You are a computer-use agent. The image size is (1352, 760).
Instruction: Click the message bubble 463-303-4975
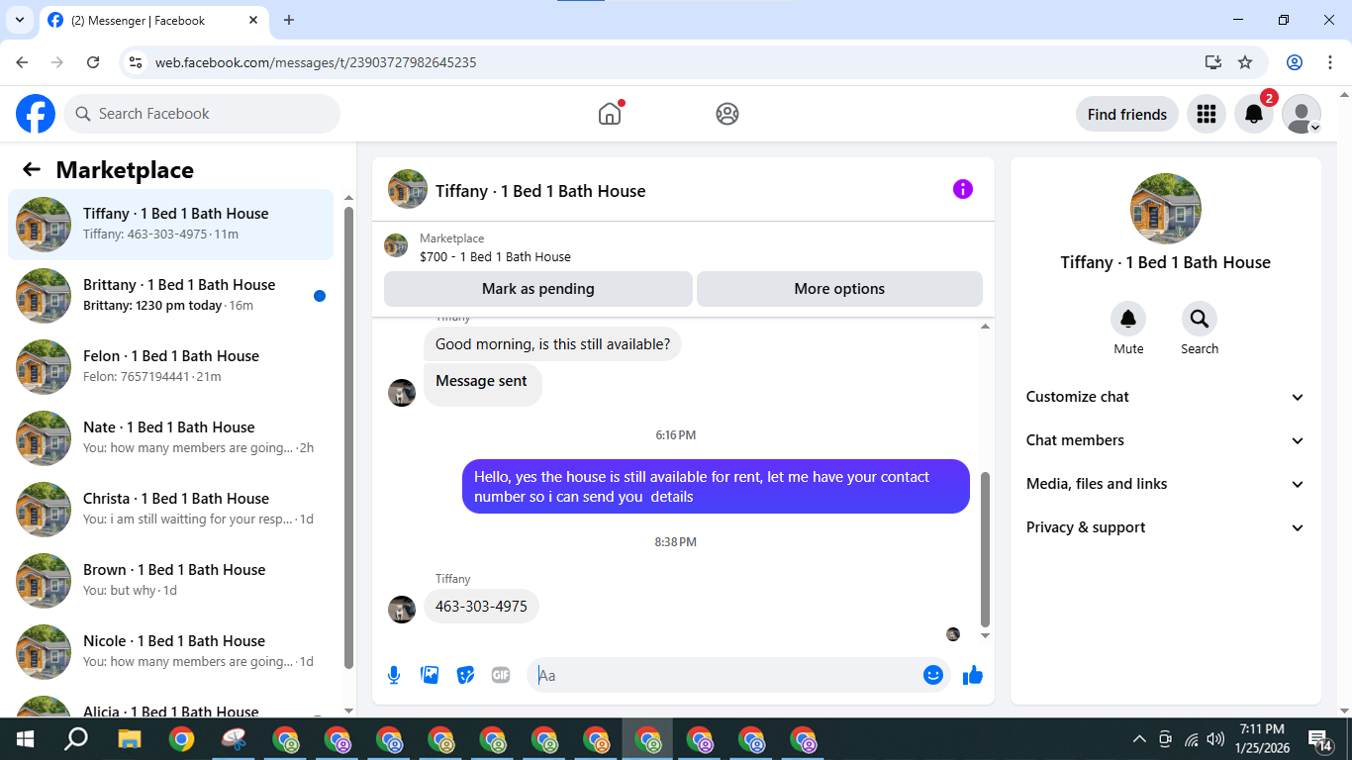(481, 607)
